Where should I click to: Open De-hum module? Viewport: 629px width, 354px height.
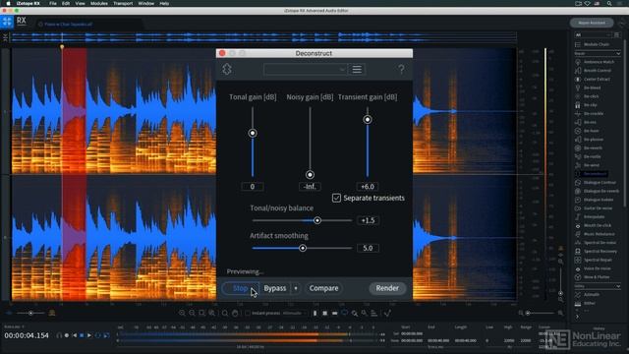pyautogui.click(x=588, y=131)
